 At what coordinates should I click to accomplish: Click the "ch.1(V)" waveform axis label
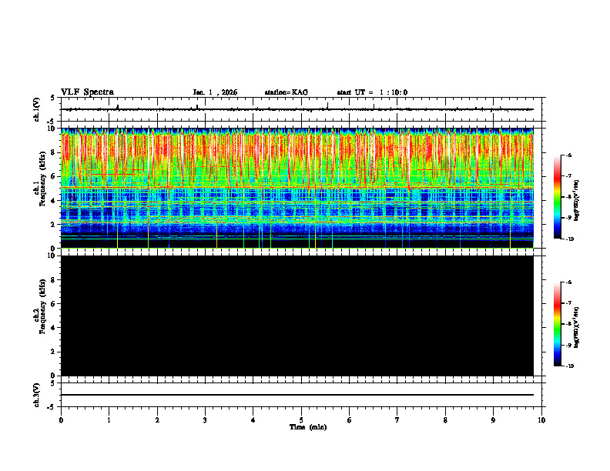coord(36,109)
